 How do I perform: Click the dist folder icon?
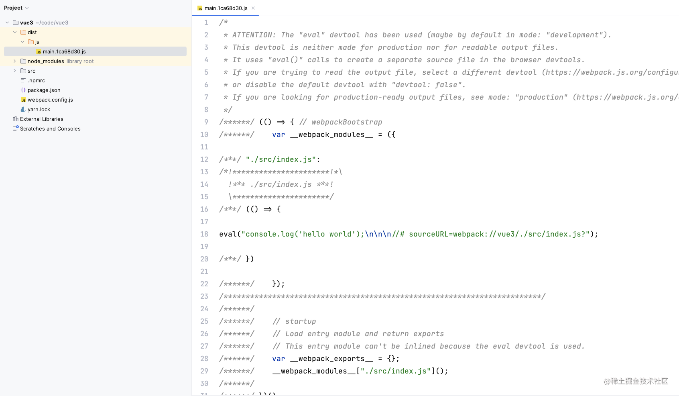coord(23,32)
